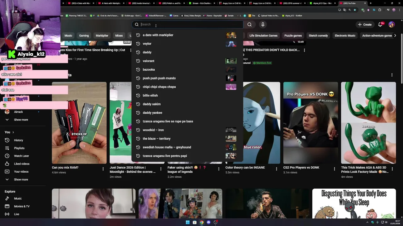This screenshot has width=403, height=226.
Task: Select the Sketch comedy chip
Action: pyautogui.click(x=318, y=35)
